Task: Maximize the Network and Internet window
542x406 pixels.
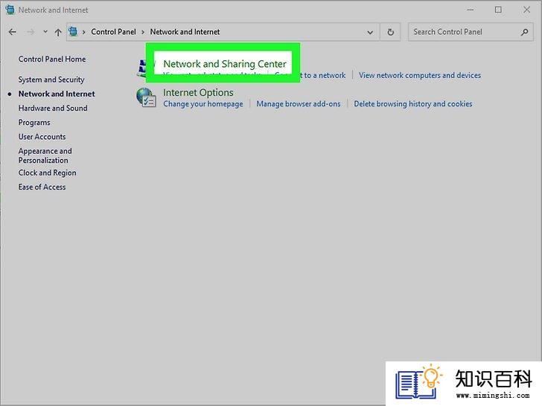Action: coord(498,10)
